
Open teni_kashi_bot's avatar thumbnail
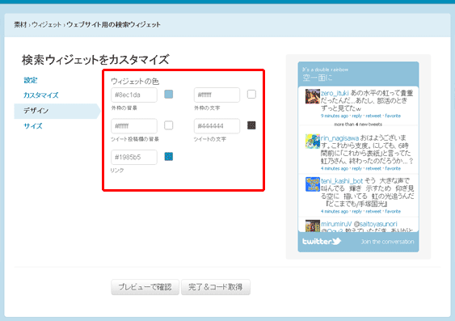pos(313,184)
